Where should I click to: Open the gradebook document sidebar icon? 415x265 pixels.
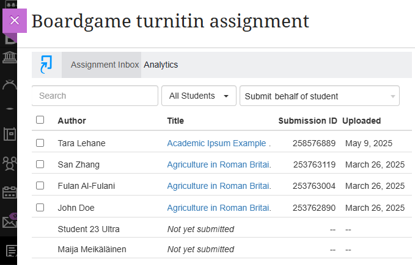[9, 250]
